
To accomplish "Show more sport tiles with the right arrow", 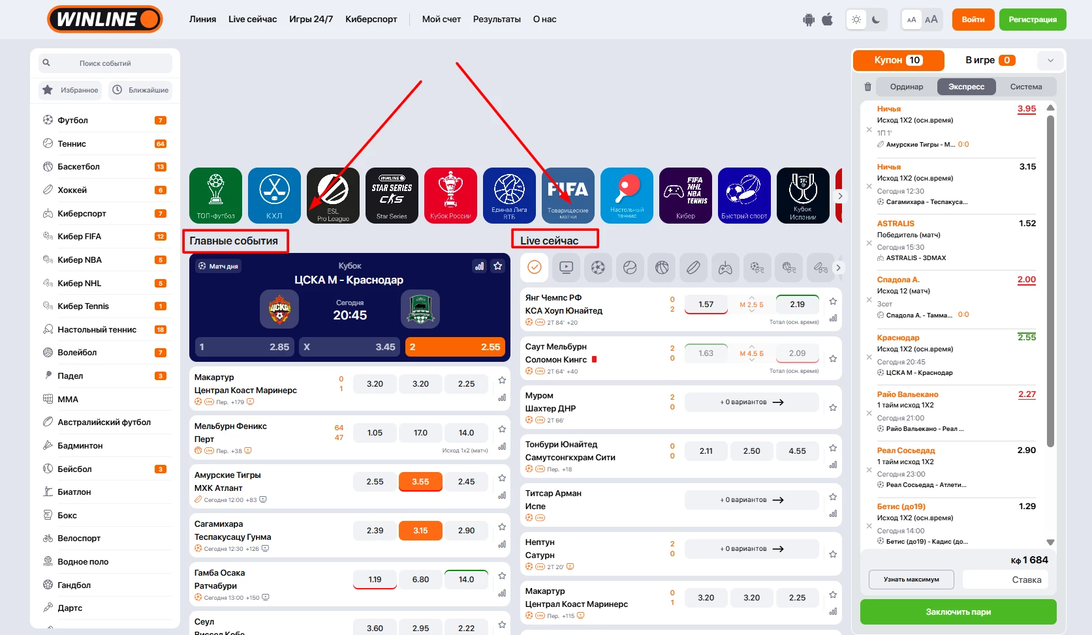I will coord(839,196).
